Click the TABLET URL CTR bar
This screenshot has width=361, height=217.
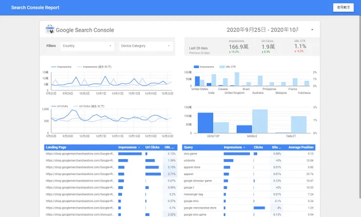coord(299,125)
